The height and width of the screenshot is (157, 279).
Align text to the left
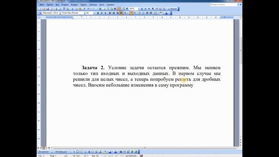110,13
